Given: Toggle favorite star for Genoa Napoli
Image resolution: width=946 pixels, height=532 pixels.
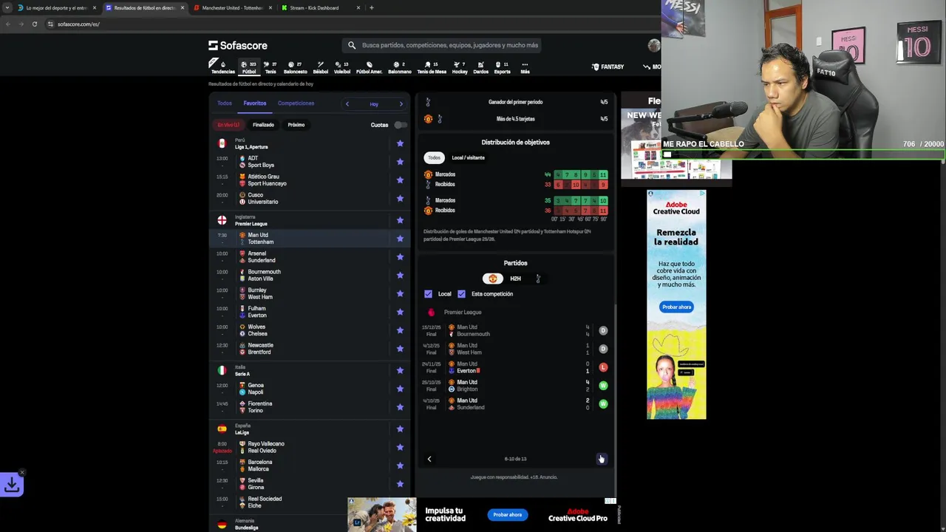Looking at the screenshot, I should coord(400,389).
